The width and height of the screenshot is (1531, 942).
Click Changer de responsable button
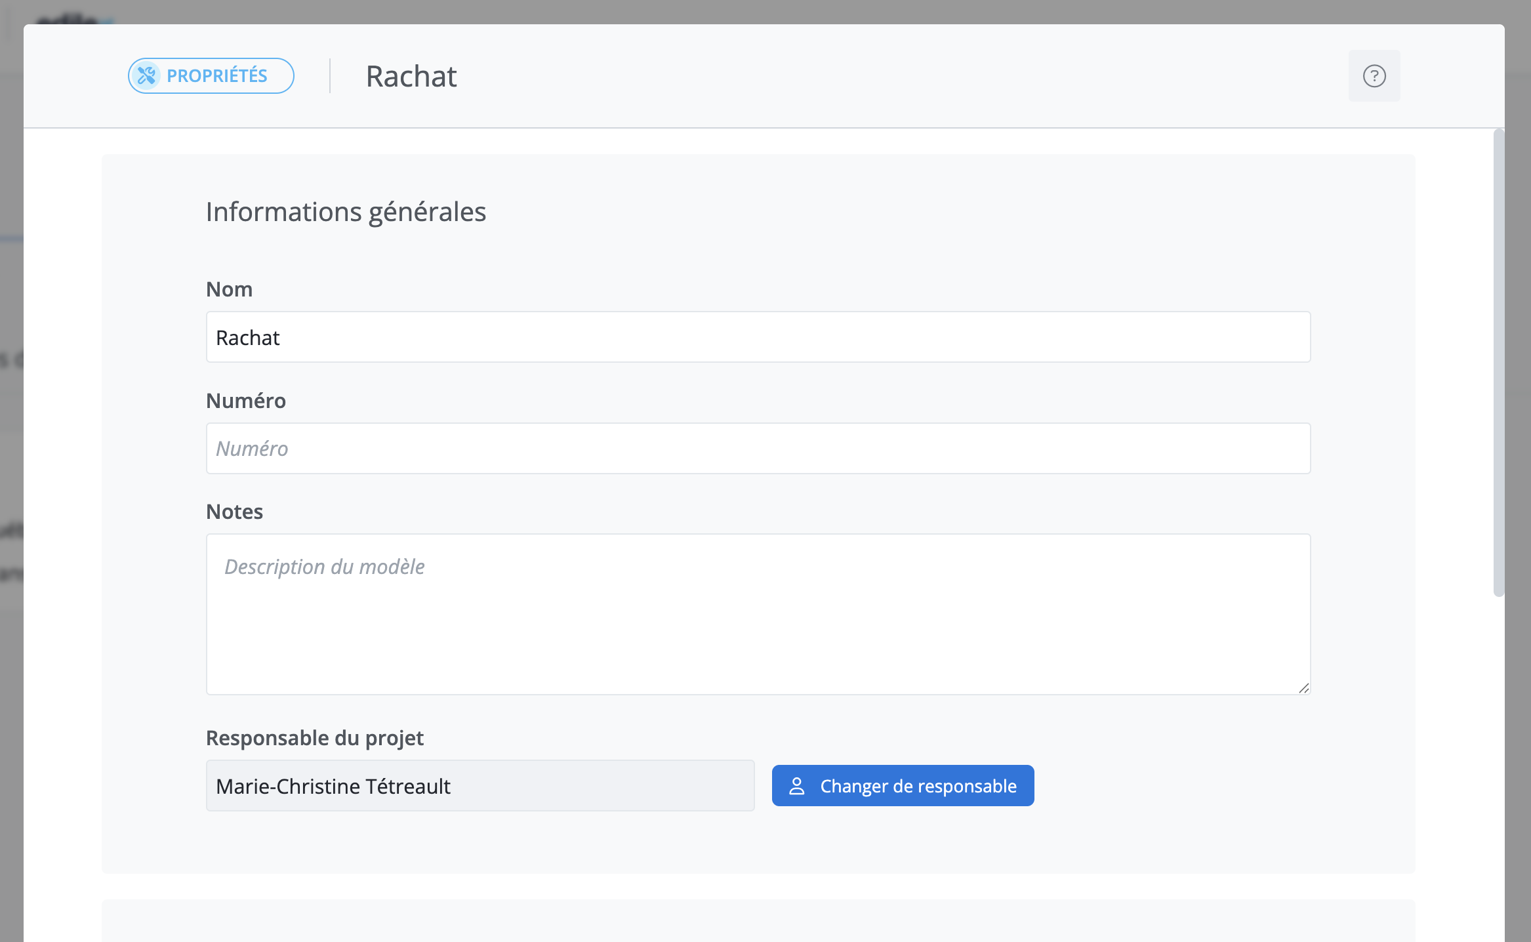(903, 786)
